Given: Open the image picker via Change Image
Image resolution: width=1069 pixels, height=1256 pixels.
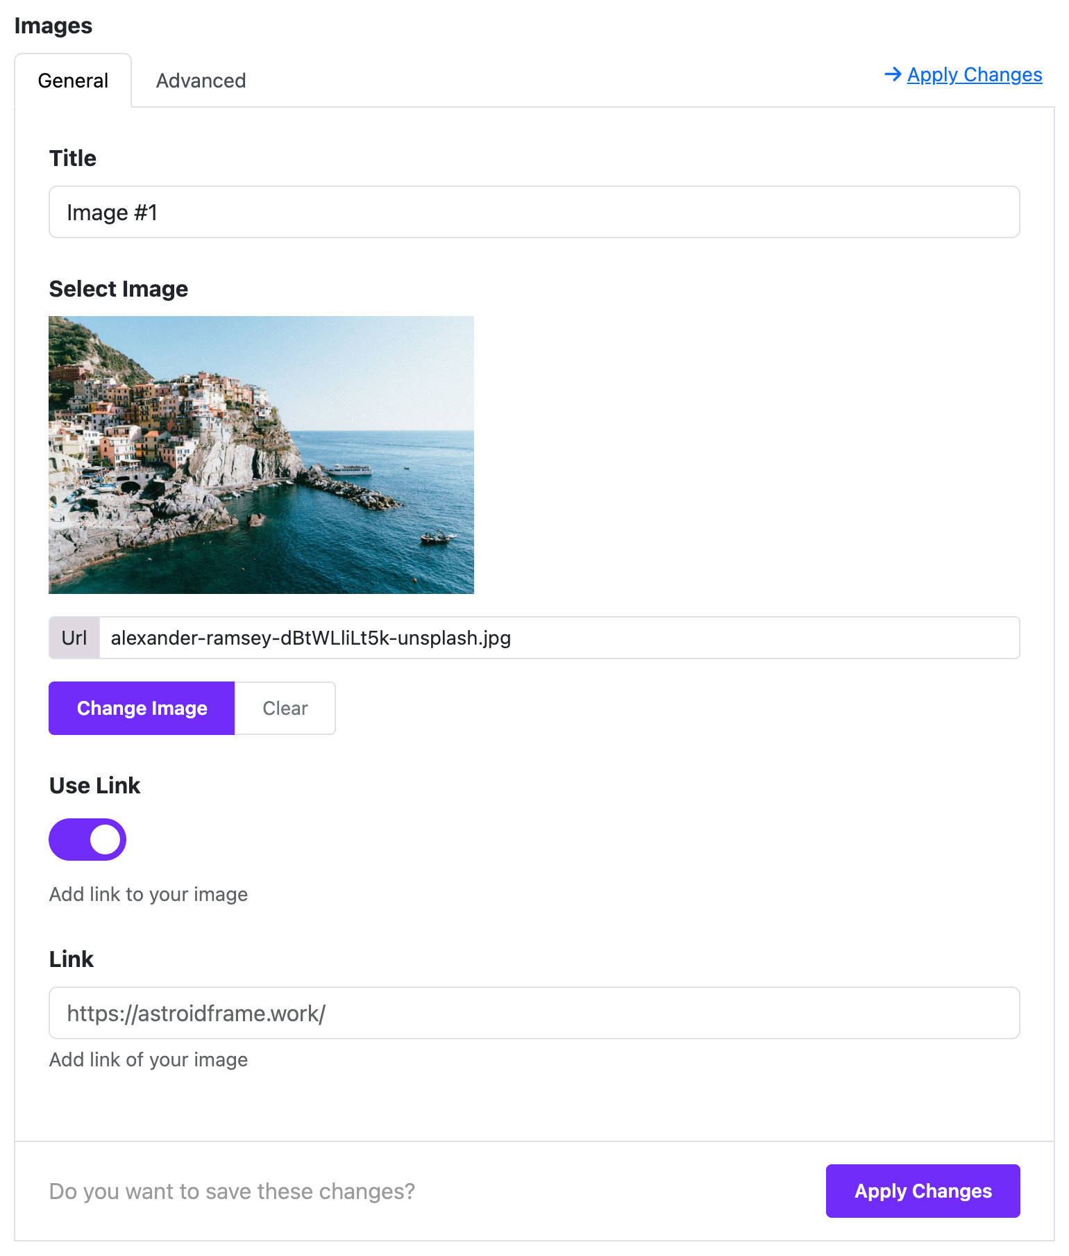Looking at the screenshot, I should click(142, 708).
